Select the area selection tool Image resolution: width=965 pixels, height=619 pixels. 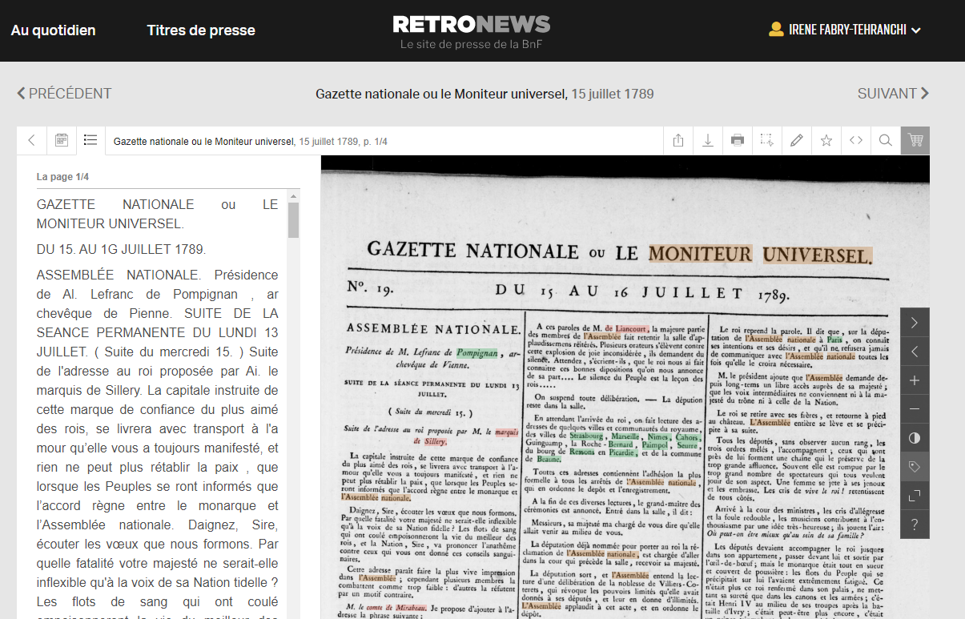coord(767,140)
